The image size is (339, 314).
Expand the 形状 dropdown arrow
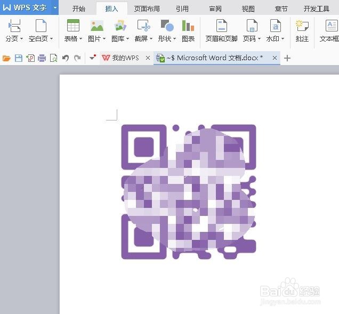click(x=174, y=39)
